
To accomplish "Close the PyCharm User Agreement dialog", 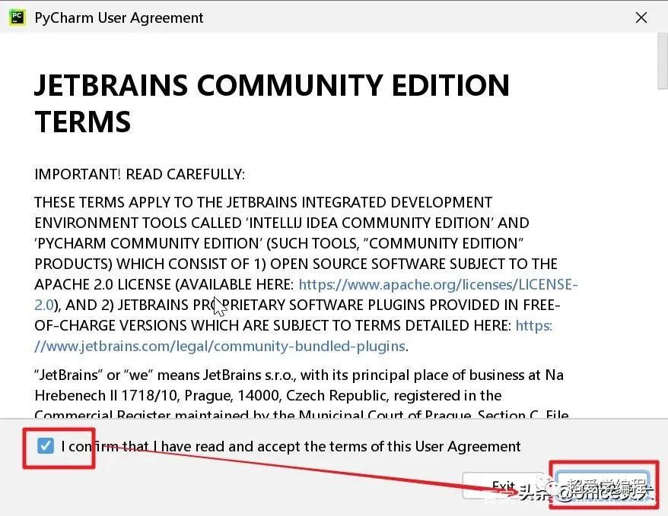I will pos(641,17).
